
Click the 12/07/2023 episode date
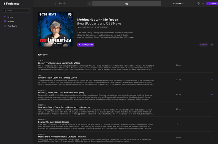coord(42,134)
